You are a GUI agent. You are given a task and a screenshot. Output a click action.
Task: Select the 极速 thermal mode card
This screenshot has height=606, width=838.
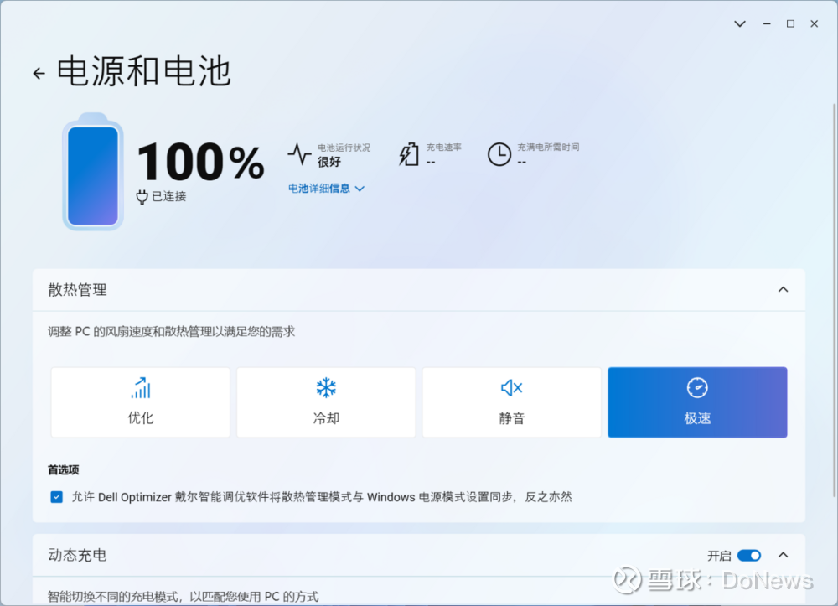(x=697, y=401)
